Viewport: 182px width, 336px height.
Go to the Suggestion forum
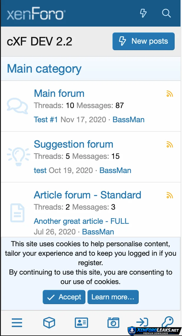(74, 144)
